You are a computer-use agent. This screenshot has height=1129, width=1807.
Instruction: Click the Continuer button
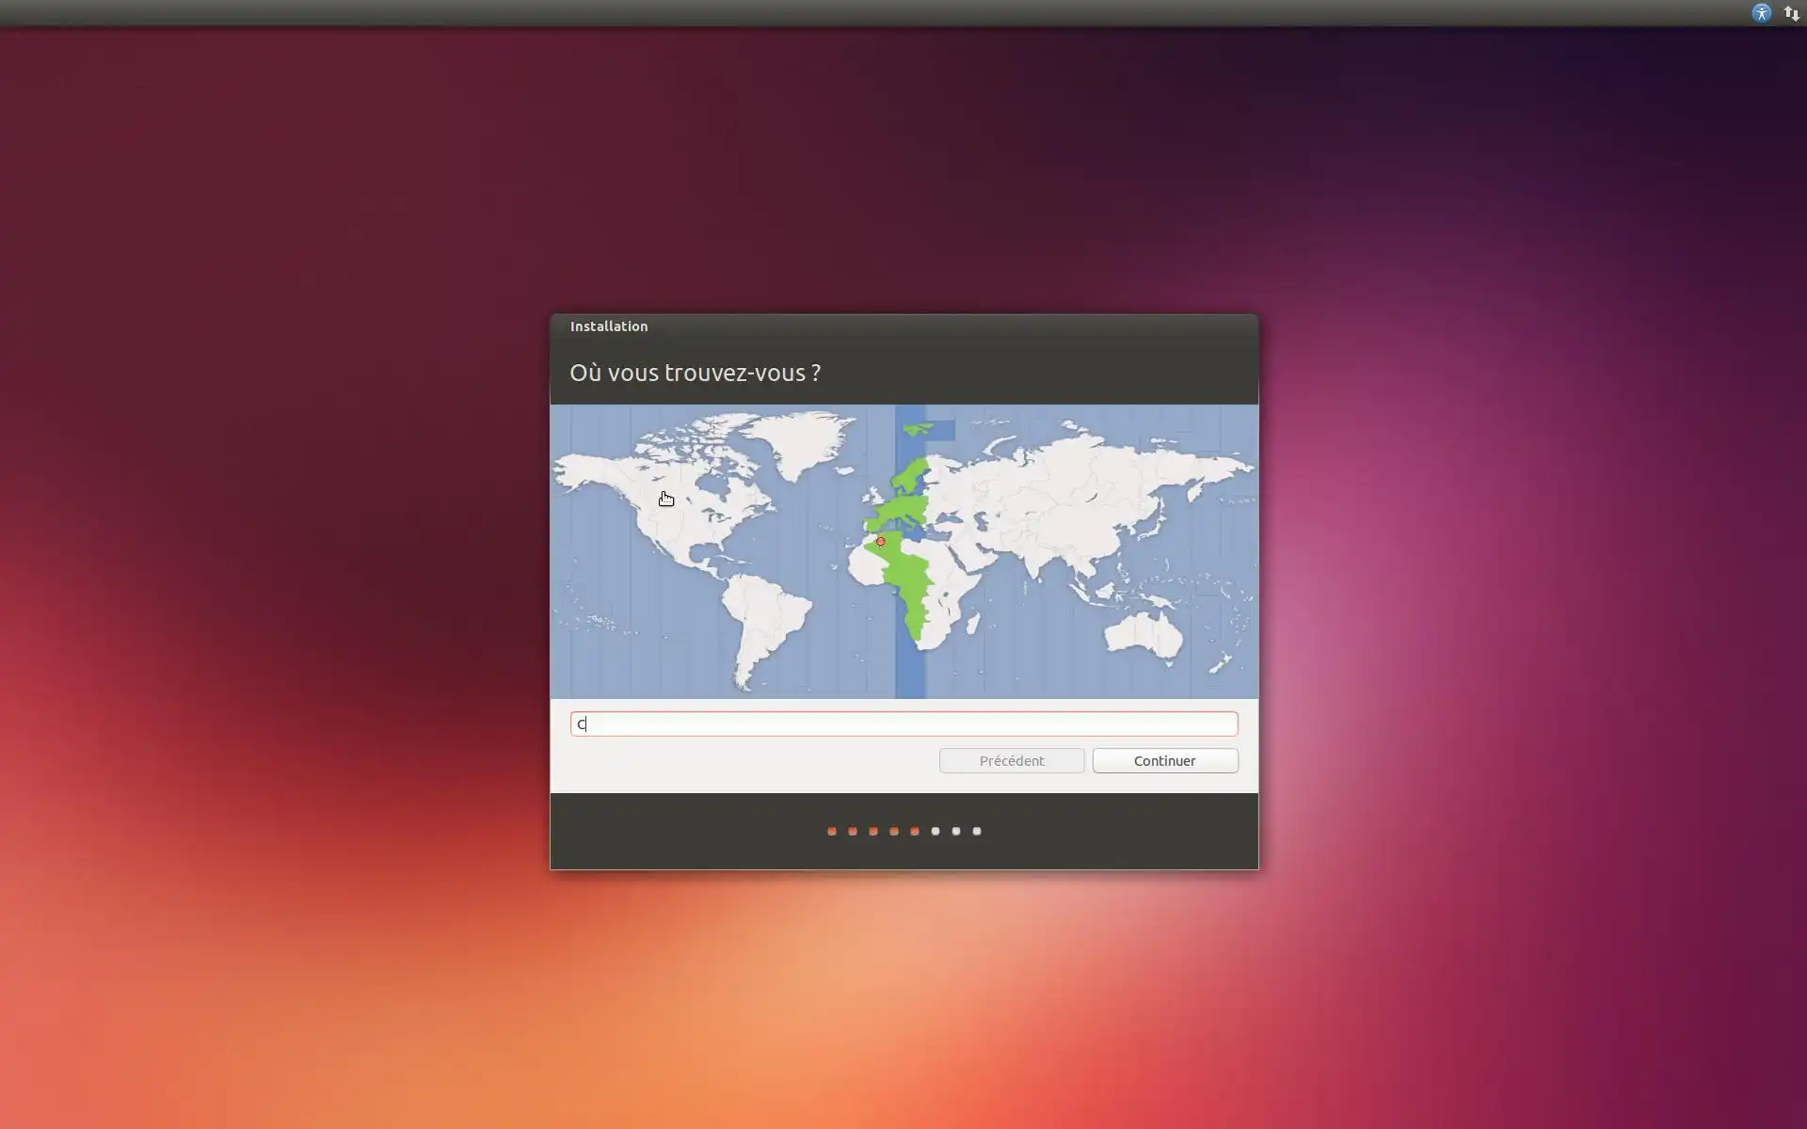[x=1164, y=760]
